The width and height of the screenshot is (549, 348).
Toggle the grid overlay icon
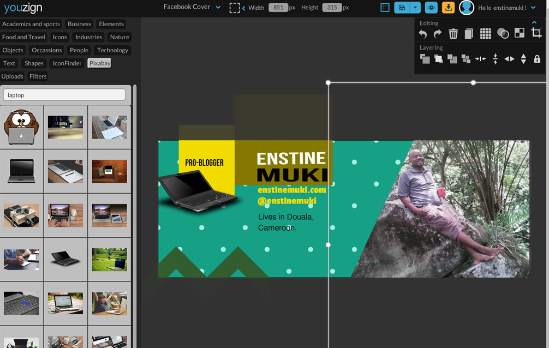click(485, 34)
